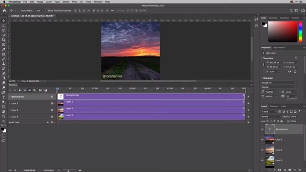The width and height of the screenshot is (306, 172).
Task: Click the share icon at top right
Action: [x=303, y=11]
